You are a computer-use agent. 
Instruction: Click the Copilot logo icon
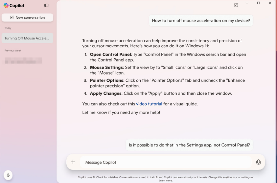pos(6,5)
